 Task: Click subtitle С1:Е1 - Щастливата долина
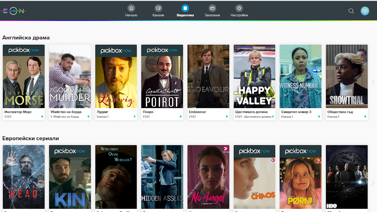[x=253, y=117]
